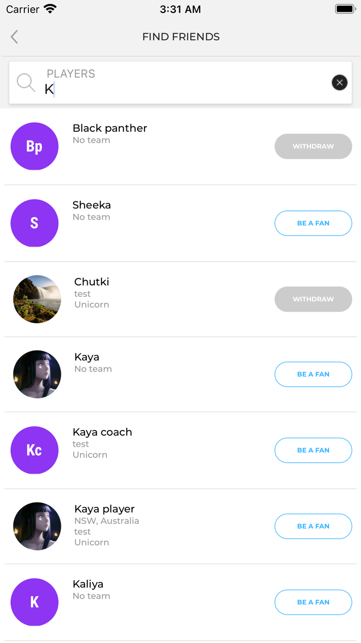This screenshot has height=643, width=361.
Task: Tap the Kc avatar for Kaya coach
Action: [35, 450]
